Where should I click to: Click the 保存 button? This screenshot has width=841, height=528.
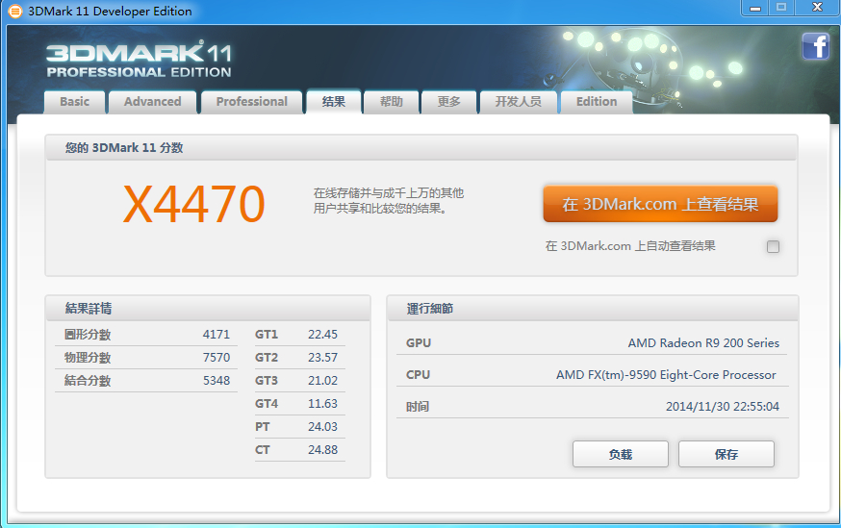click(726, 454)
